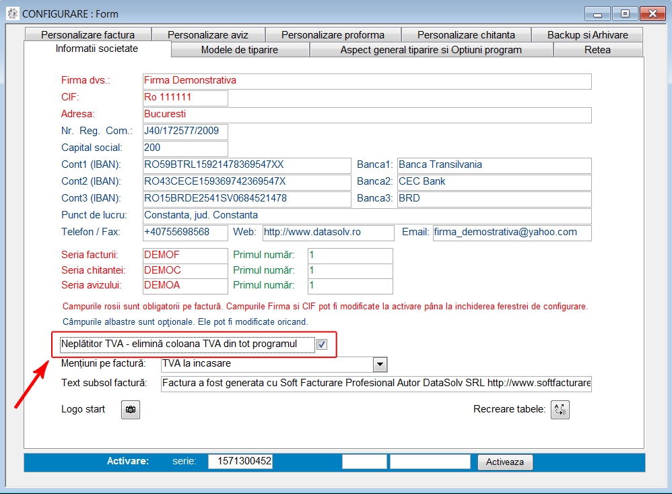Switch to Personalizare chitanta tab
This screenshot has width=672, height=494.
tap(466, 35)
